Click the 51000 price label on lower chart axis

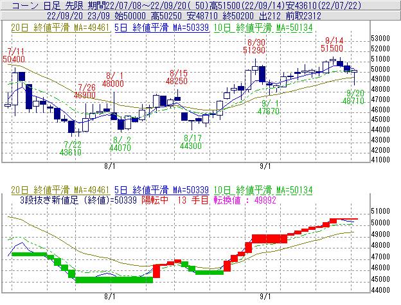380,211
